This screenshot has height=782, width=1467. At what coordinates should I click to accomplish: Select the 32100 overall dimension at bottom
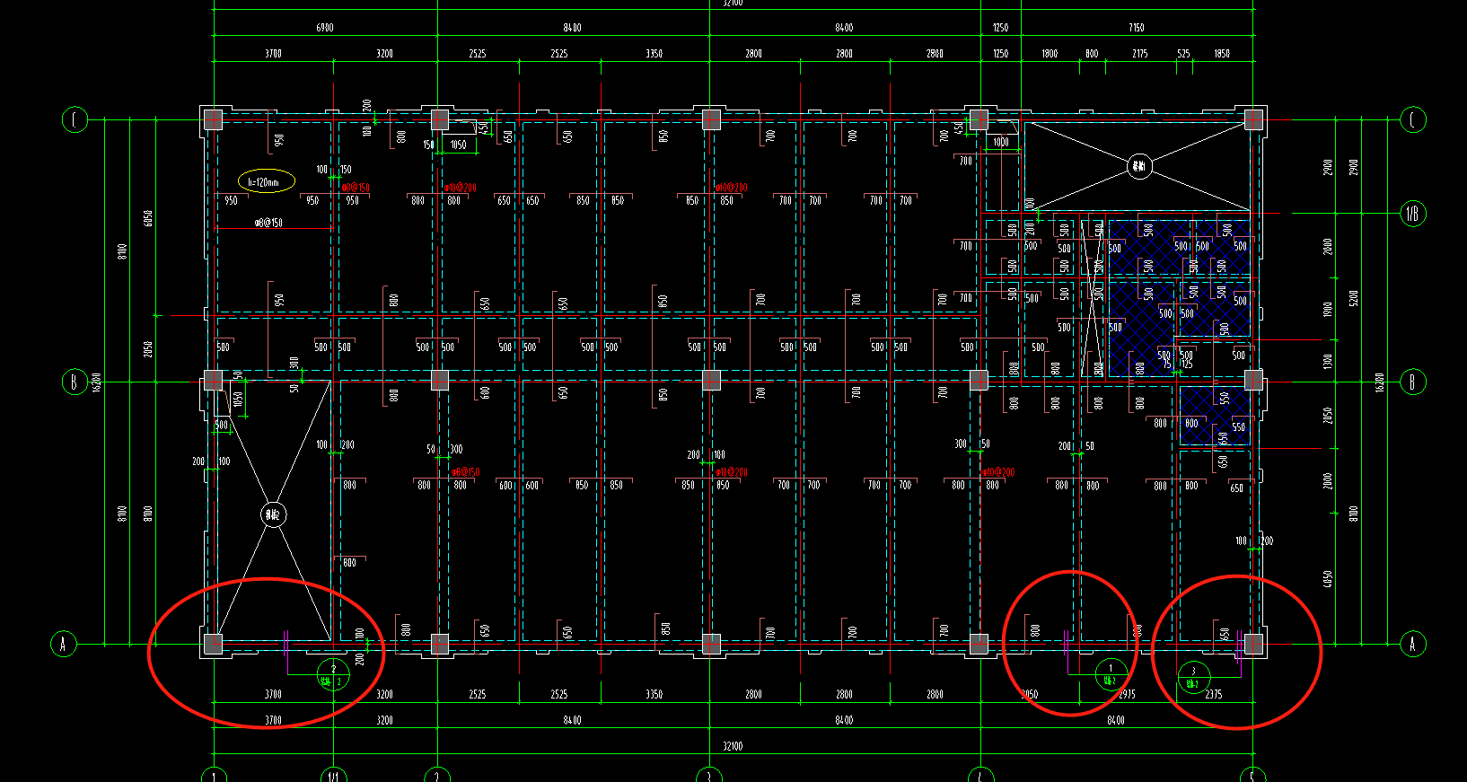click(733, 746)
